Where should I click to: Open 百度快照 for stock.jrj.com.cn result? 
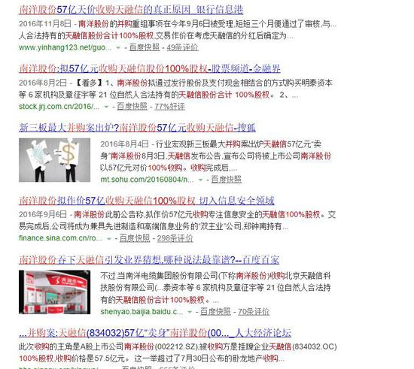click(132, 106)
